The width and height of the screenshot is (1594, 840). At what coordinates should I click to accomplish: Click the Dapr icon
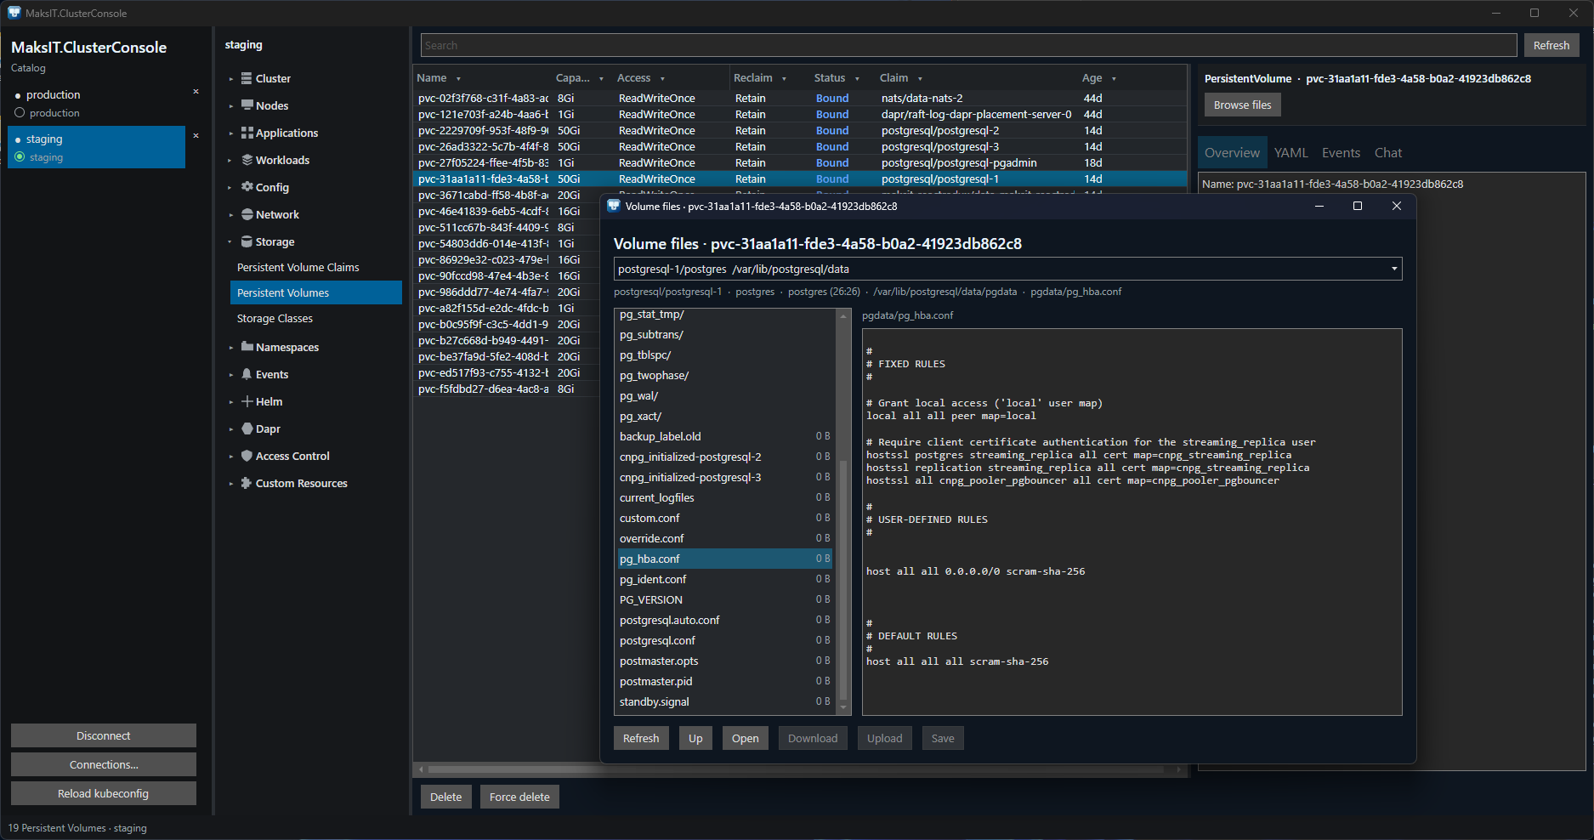pos(247,429)
